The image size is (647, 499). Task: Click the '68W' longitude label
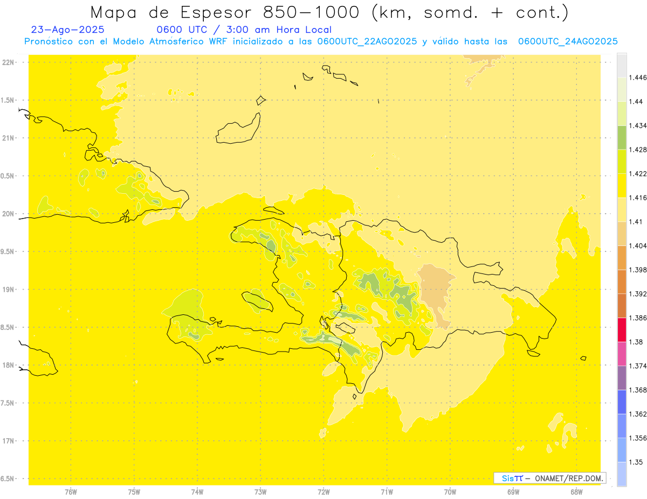click(x=576, y=492)
